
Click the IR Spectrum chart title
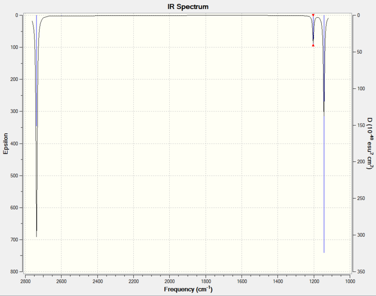pos(188,7)
